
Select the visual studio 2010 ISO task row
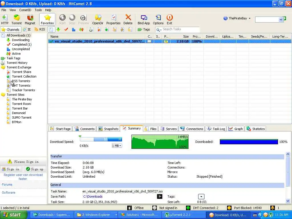click(170, 41)
